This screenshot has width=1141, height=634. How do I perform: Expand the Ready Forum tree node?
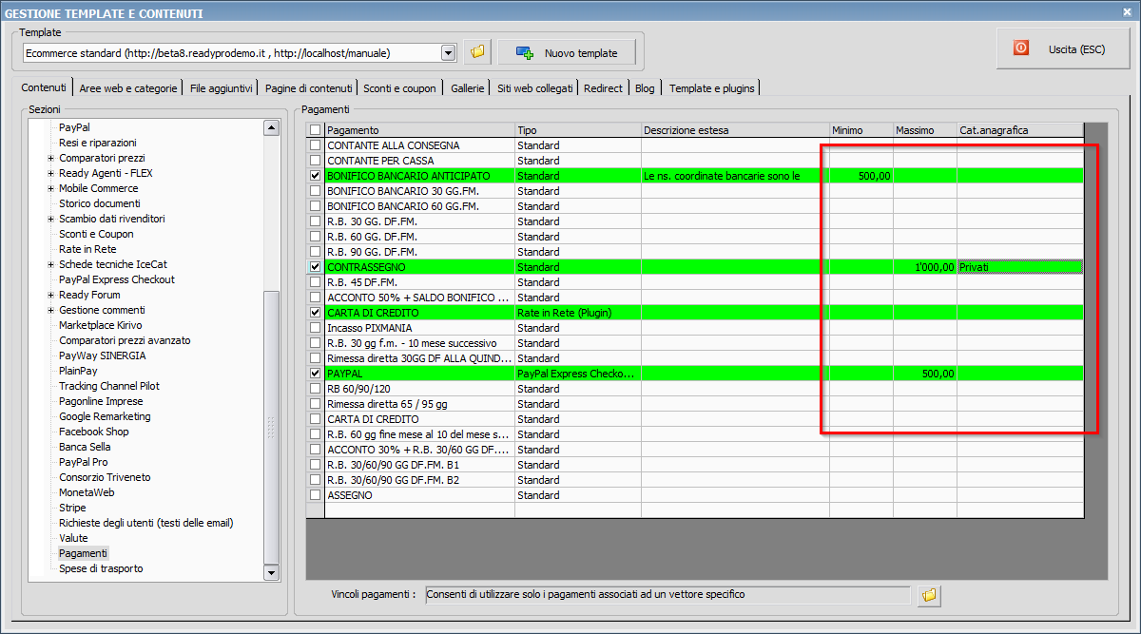coord(50,295)
